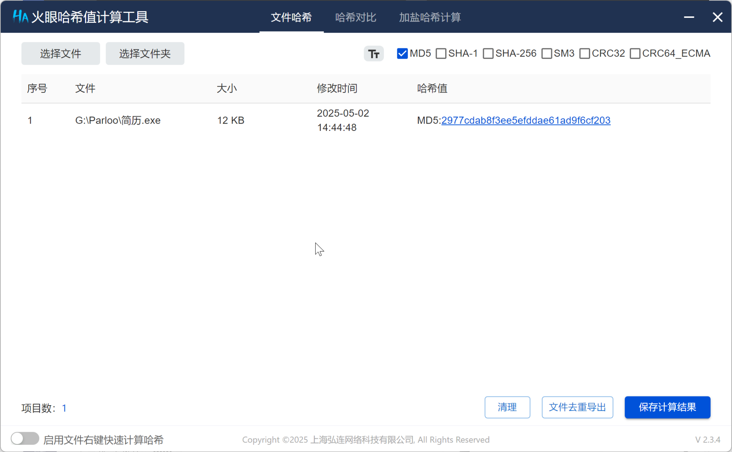Click the 文件去重导出 button
Image resolution: width=732 pixels, height=452 pixels.
click(x=577, y=407)
